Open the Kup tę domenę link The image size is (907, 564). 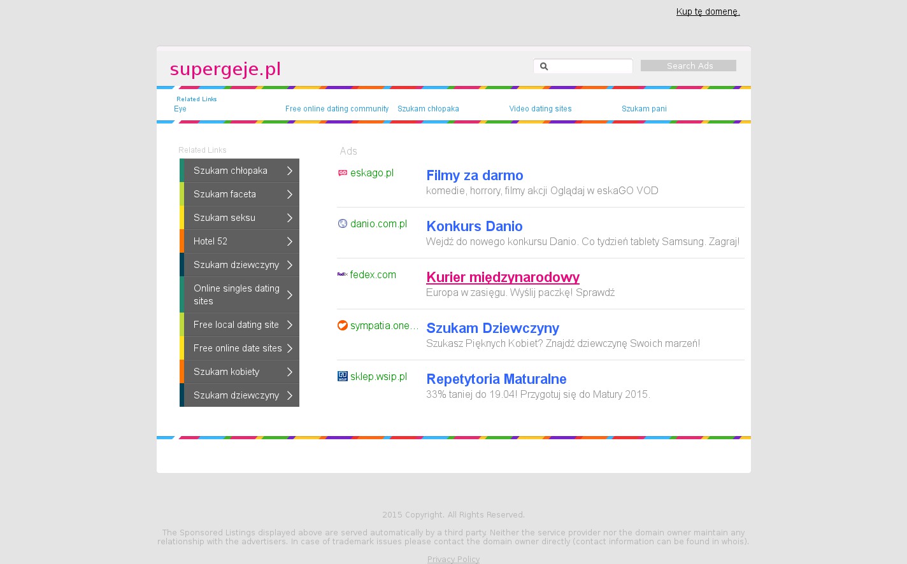click(708, 11)
